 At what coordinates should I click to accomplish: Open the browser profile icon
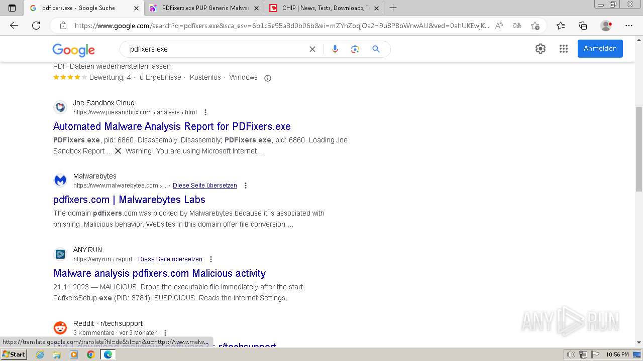click(606, 26)
